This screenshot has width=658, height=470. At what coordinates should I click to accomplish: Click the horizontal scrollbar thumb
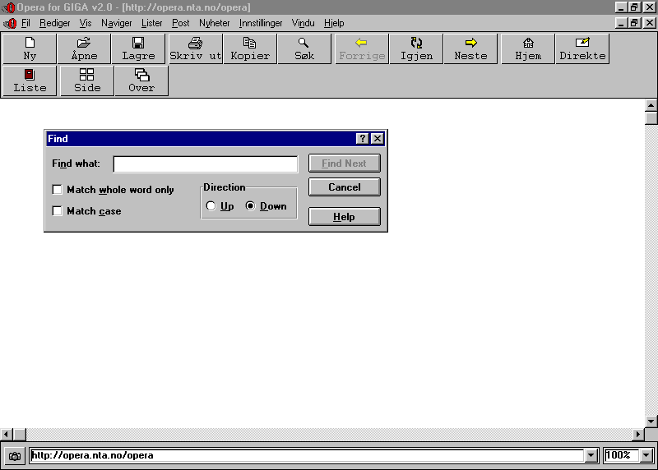(x=19, y=435)
